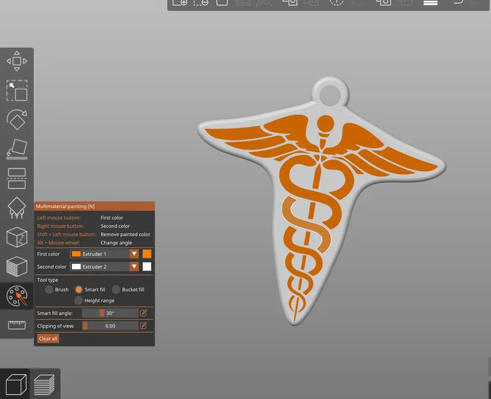Open the Second color Extruder 2 dropdown
The width and height of the screenshot is (491, 399).
104,267
